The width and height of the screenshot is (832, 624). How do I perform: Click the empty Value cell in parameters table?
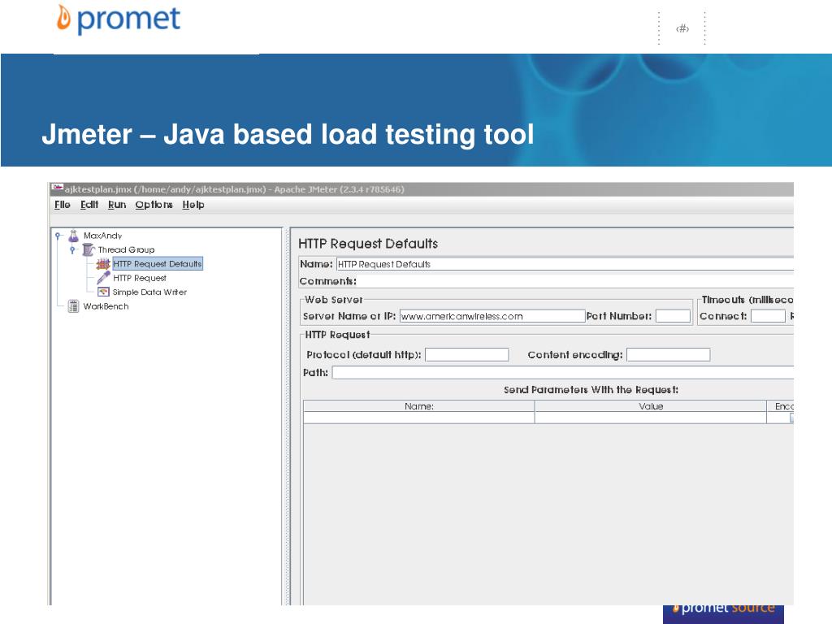coord(651,418)
